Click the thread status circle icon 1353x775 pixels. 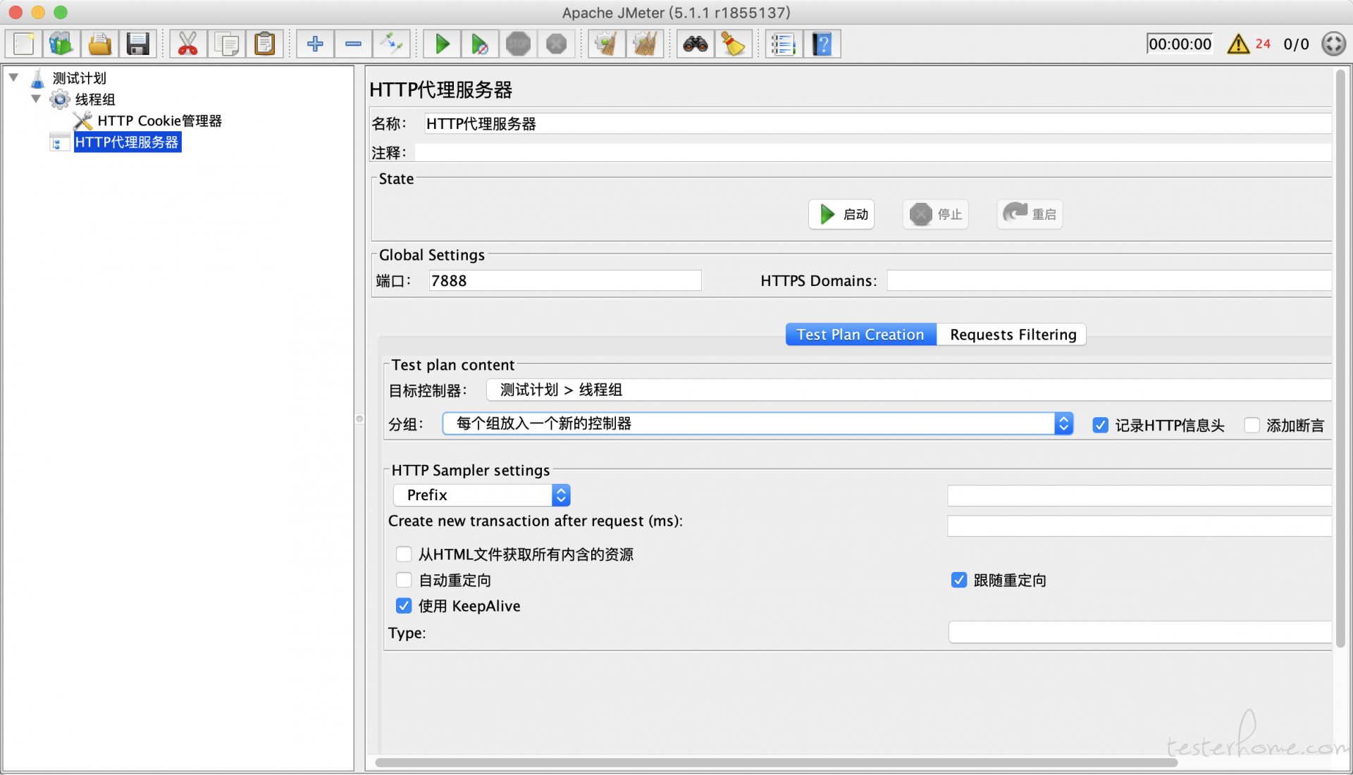1333,44
